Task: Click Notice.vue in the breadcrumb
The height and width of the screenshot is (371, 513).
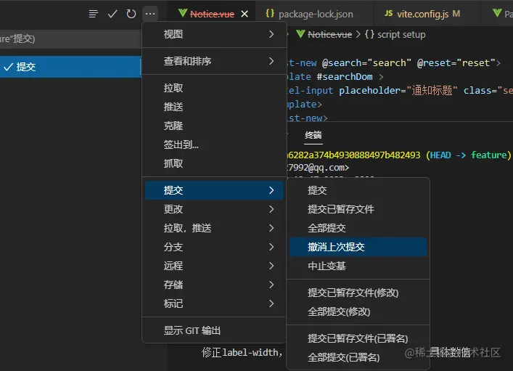Action: click(329, 34)
